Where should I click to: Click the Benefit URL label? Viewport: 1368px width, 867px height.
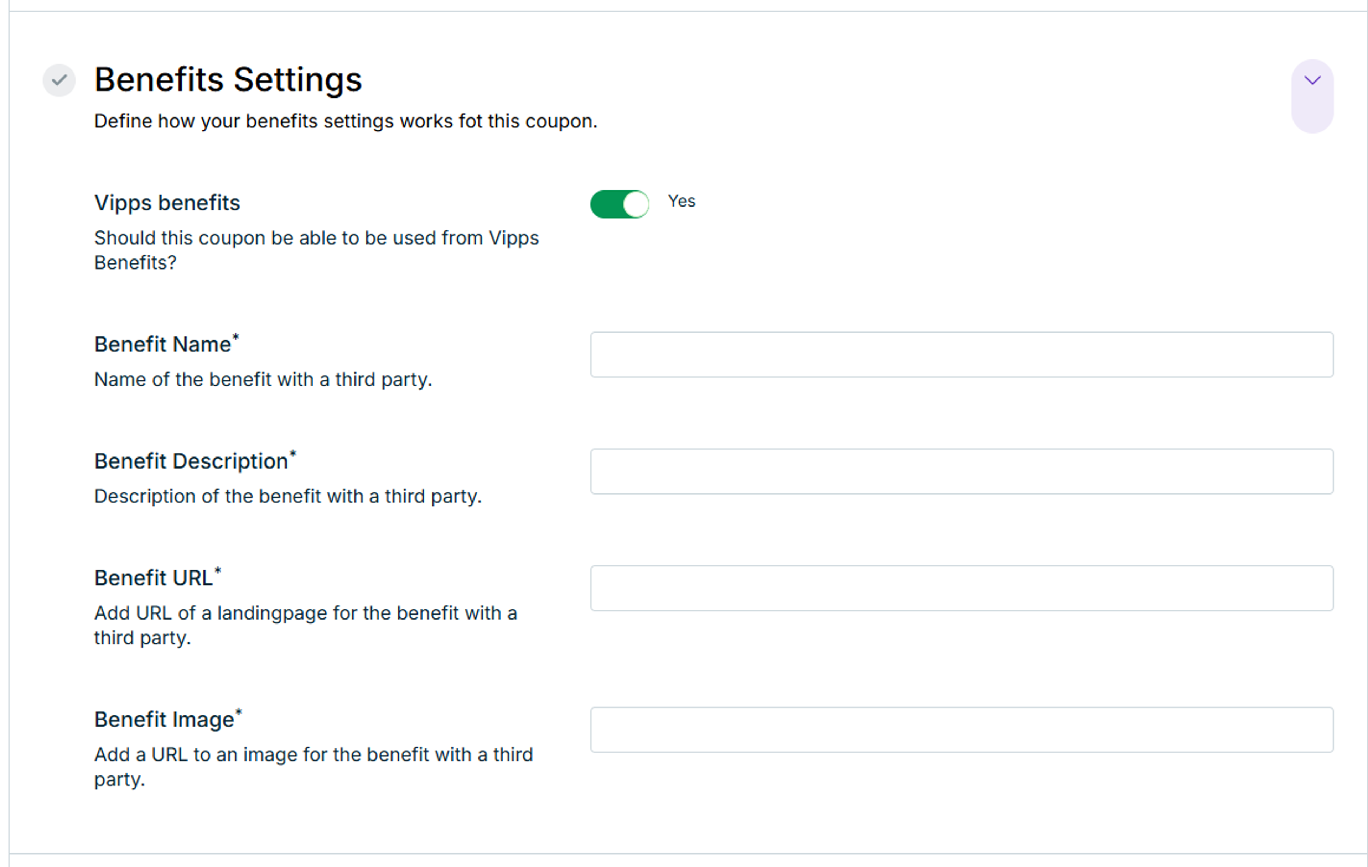coord(154,578)
